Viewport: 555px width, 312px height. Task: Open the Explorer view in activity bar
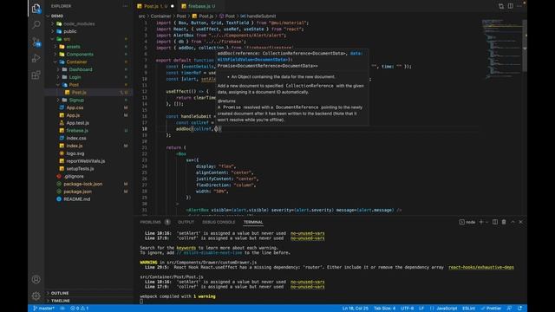(x=36, y=9)
